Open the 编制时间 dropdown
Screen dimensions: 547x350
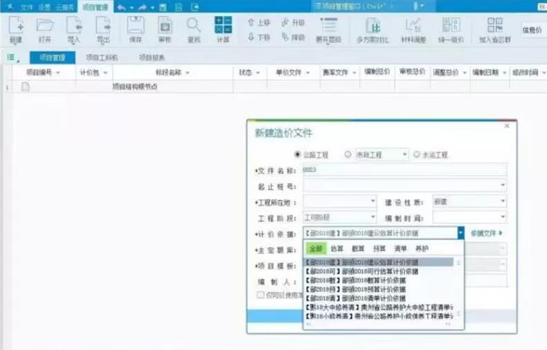click(x=503, y=217)
